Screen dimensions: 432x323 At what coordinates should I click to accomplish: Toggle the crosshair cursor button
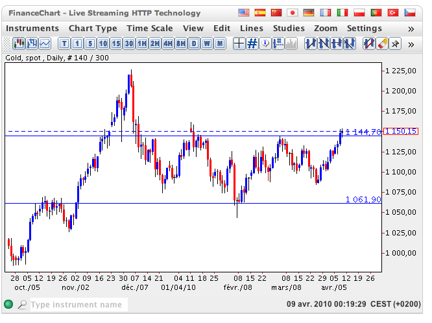239,43
